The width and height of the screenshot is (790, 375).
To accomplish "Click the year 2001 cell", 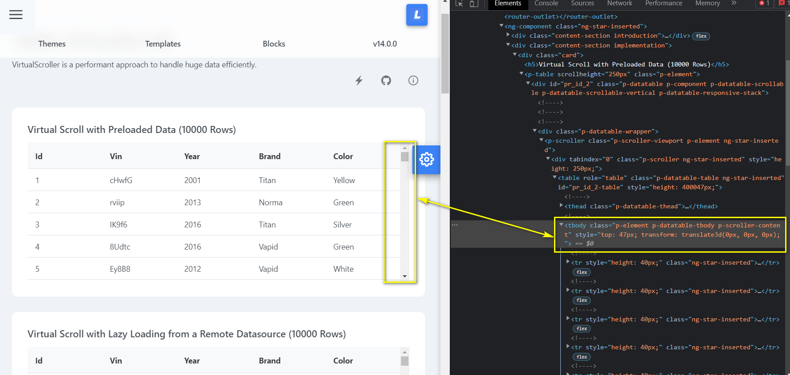I will [193, 180].
